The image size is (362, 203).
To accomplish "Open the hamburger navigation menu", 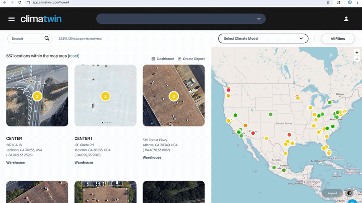I will point(12,19).
